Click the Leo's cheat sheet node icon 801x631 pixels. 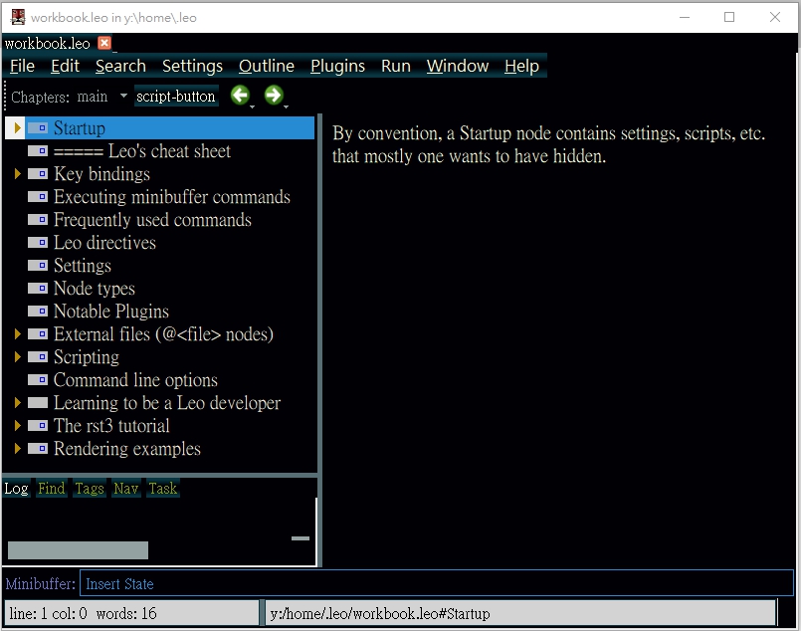coord(37,150)
